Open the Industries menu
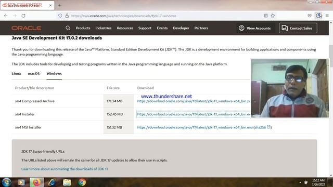Image resolution: width=333 pixels, height=187 pixels. [104, 28]
